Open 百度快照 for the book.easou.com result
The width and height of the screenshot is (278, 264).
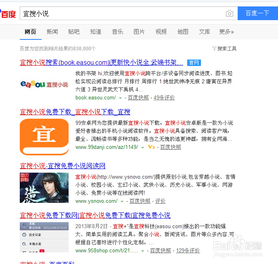[x=138, y=98]
